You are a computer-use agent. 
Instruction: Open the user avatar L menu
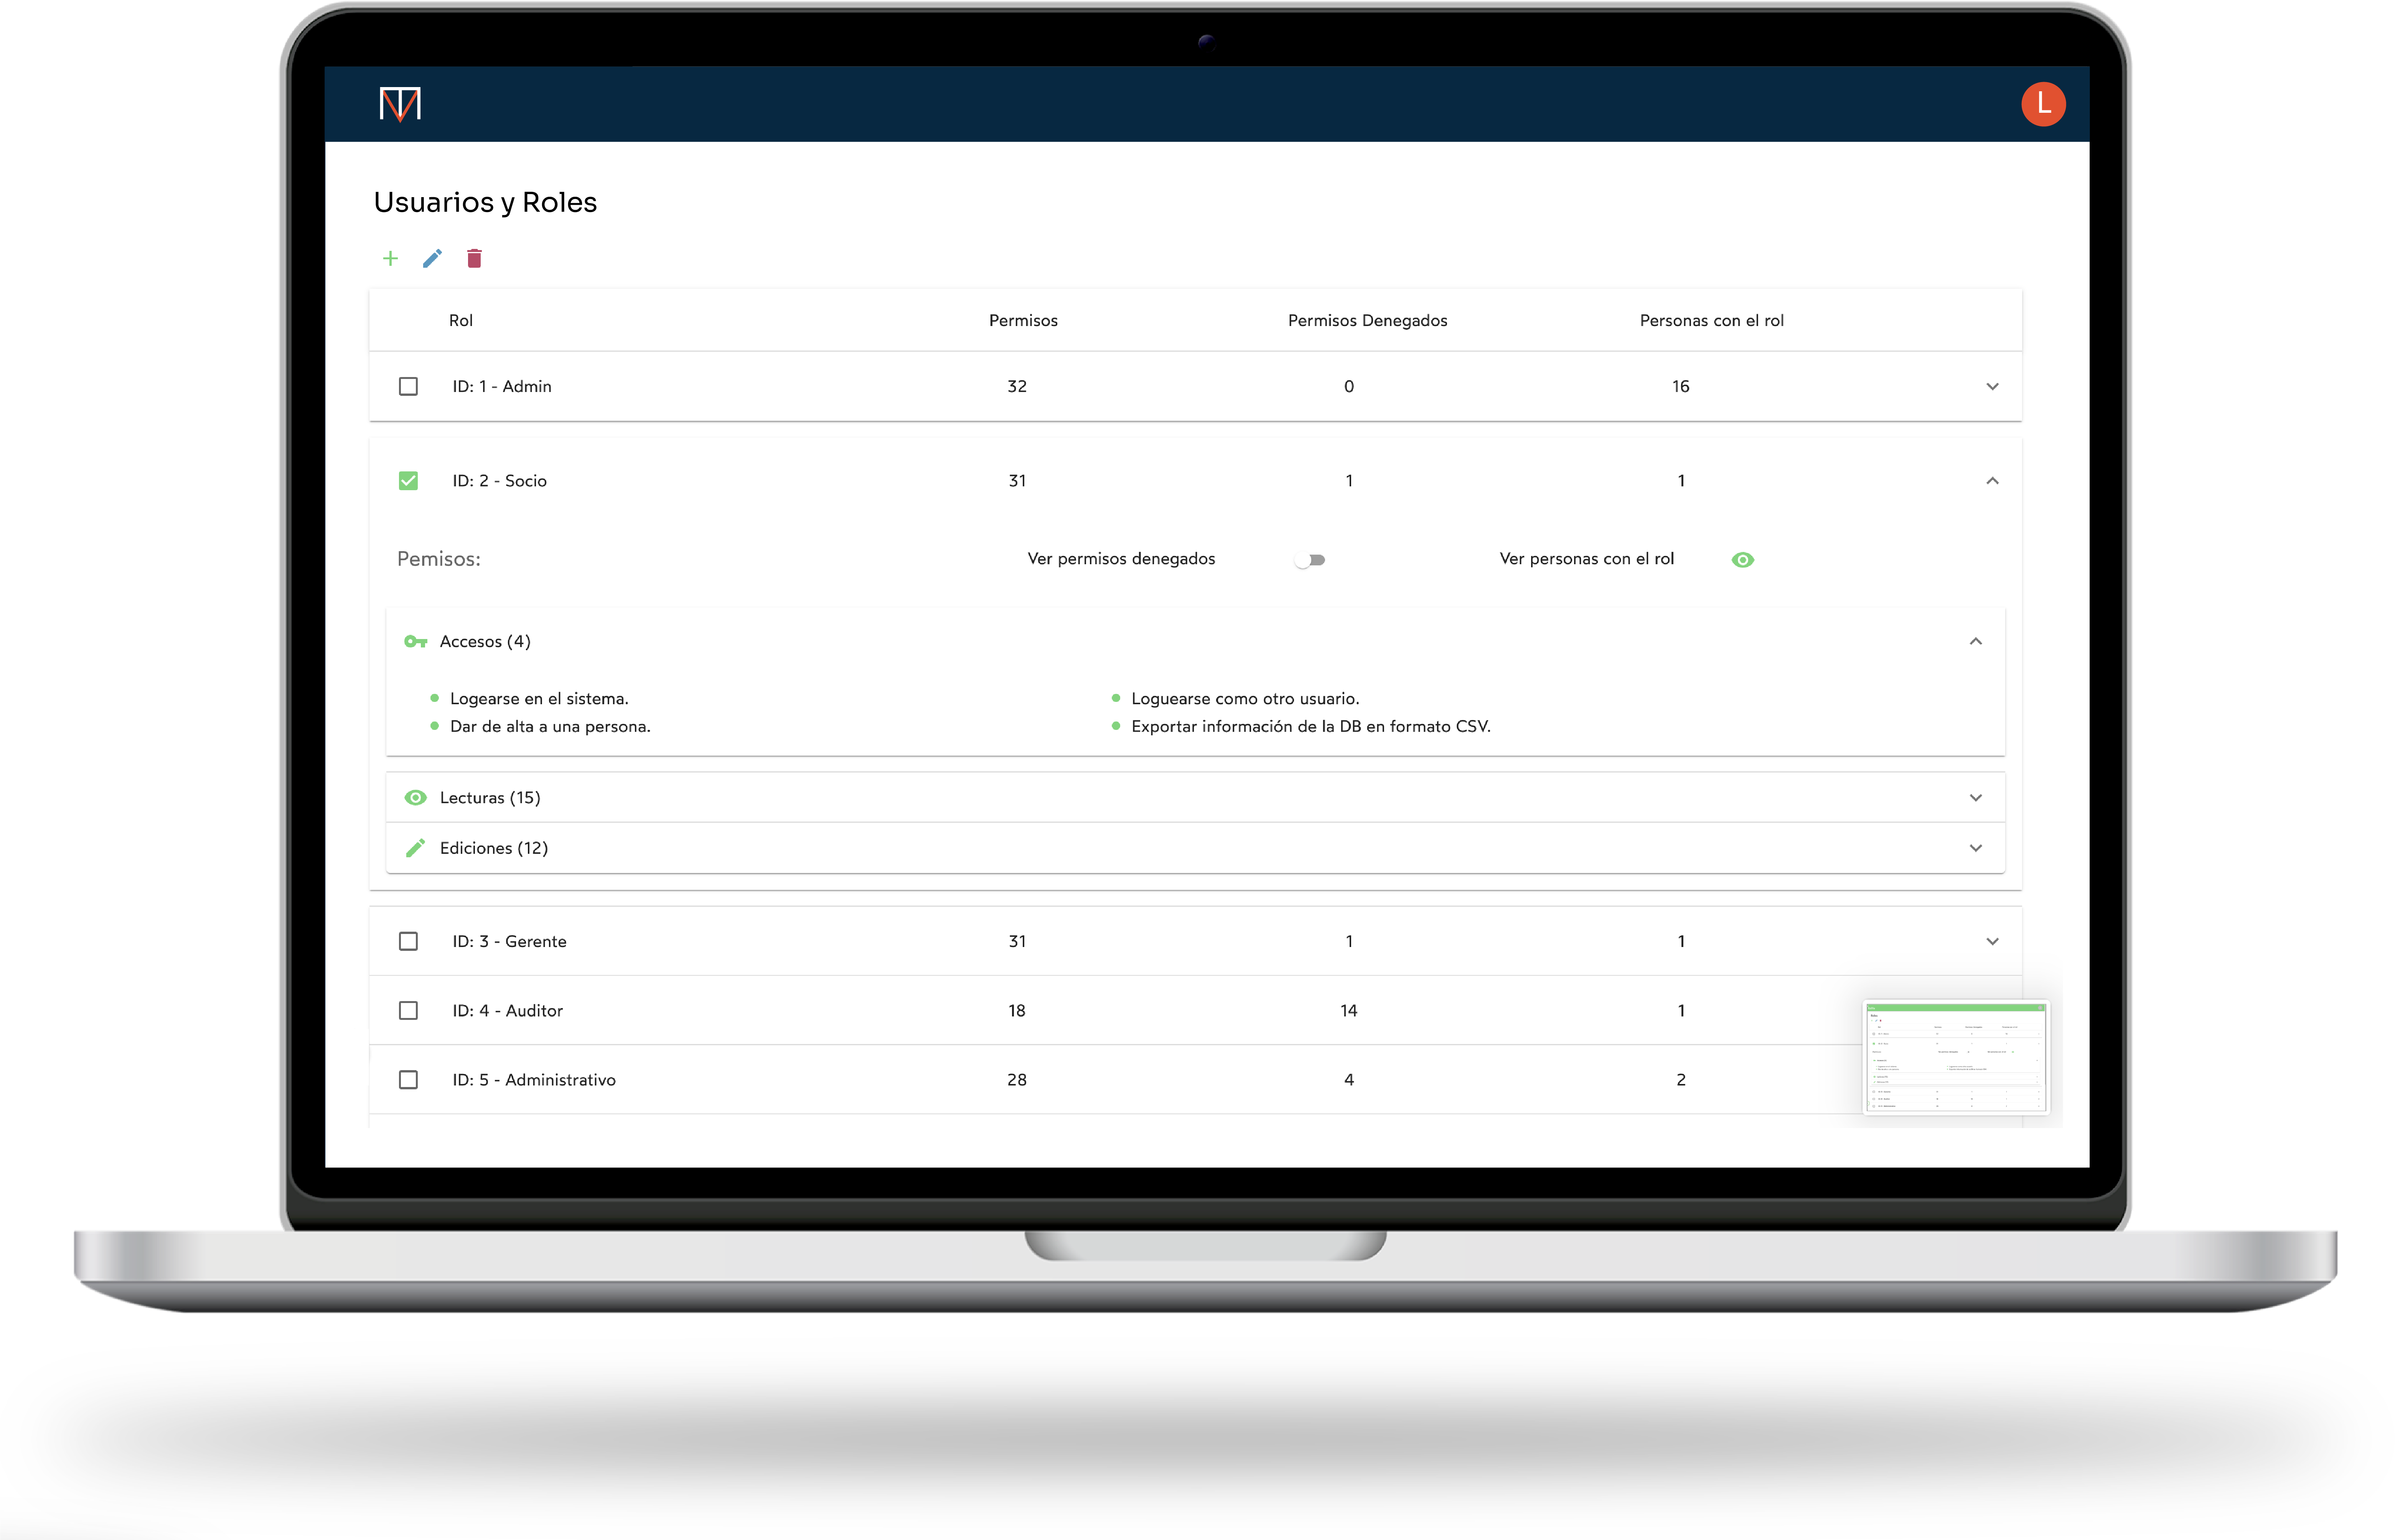(2042, 104)
